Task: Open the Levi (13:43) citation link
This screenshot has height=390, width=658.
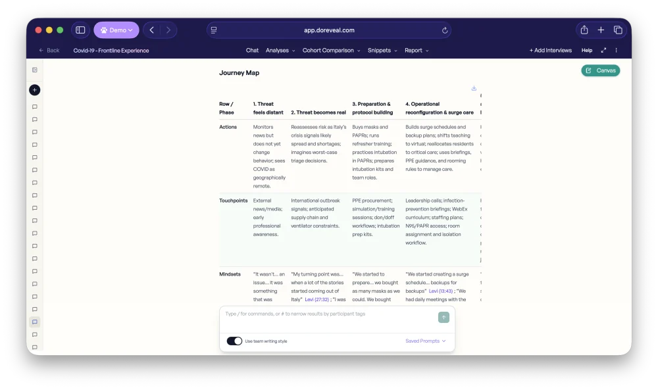Action: tap(441, 291)
